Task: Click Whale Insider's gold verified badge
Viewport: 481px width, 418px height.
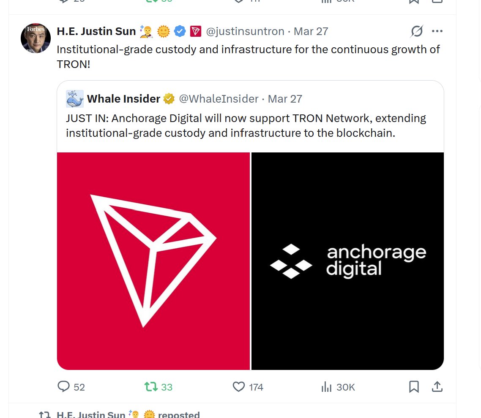Action: (x=169, y=99)
